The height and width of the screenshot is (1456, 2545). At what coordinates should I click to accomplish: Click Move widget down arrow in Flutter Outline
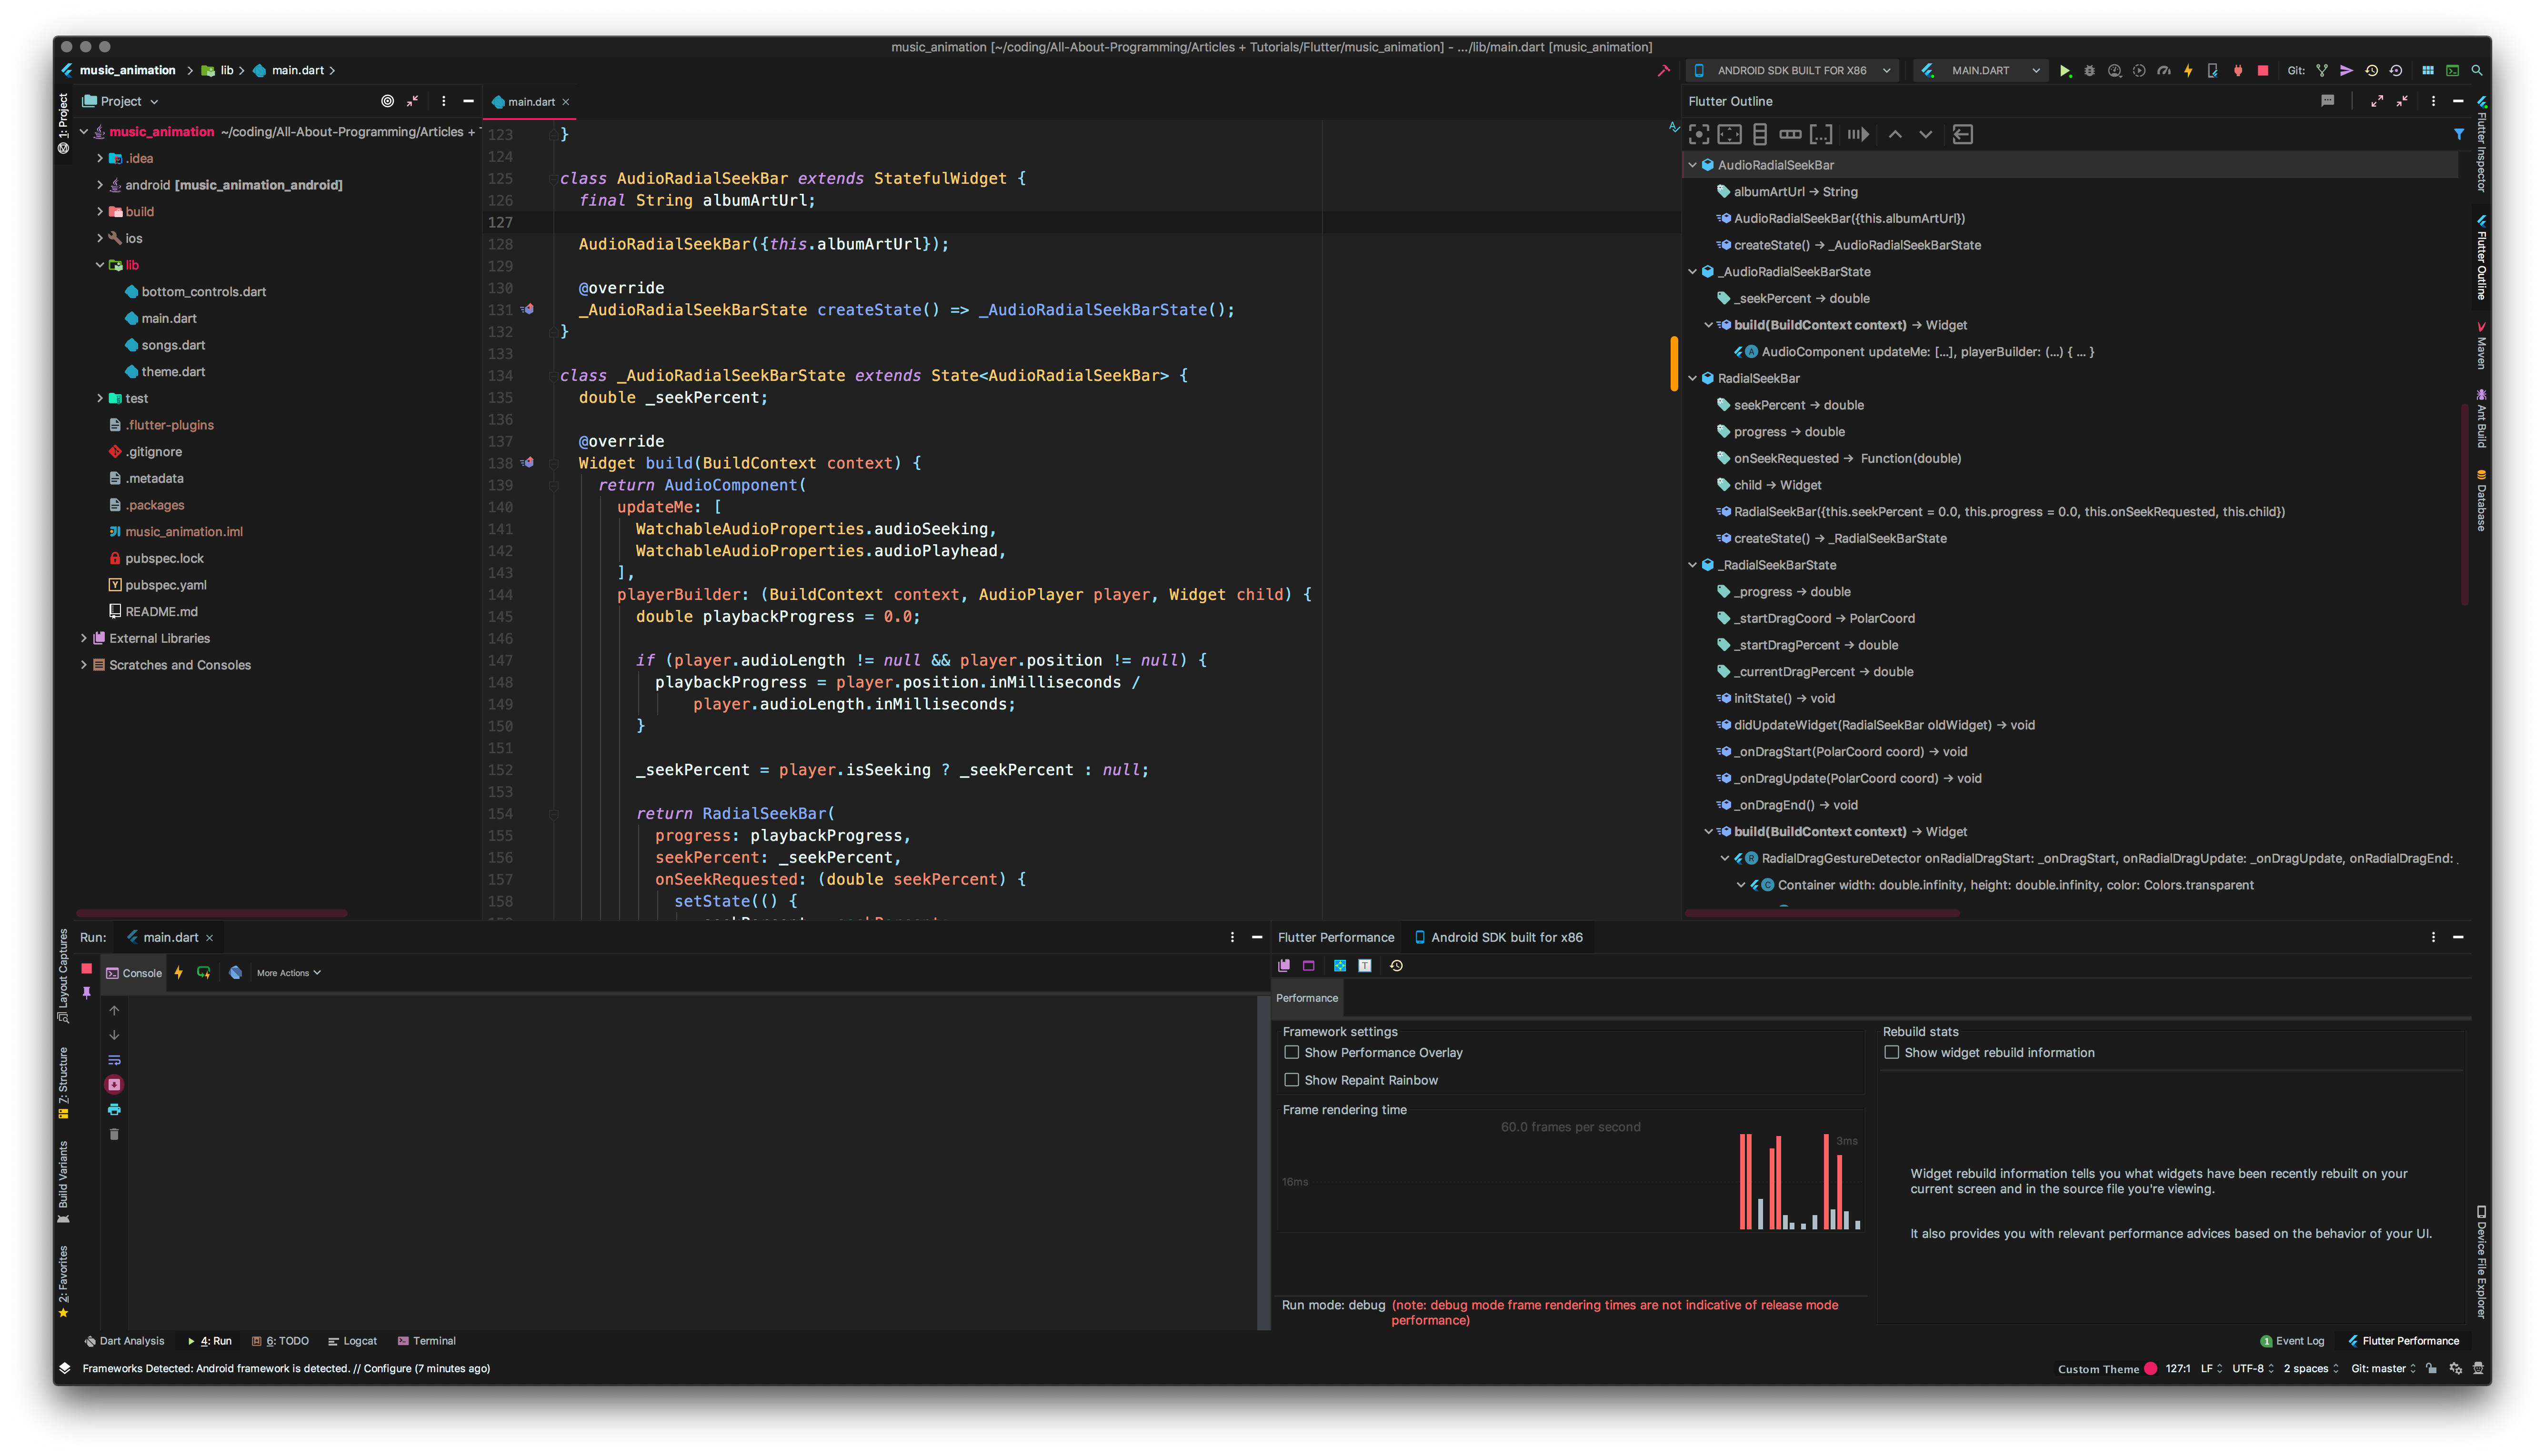pos(1925,134)
